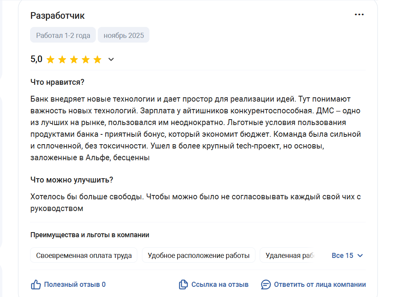The height and width of the screenshot is (297, 415).
Task: Click the copy link icon
Action: coord(183,284)
